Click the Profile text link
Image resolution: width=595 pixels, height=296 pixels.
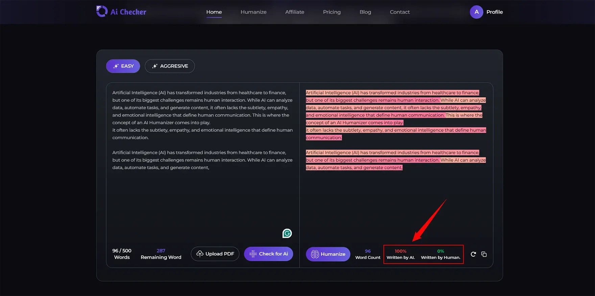pos(494,12)
